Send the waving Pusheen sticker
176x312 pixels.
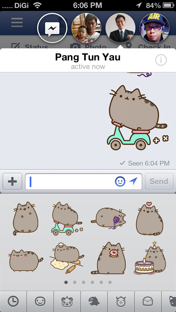25,218
